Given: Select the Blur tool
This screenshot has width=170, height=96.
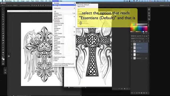Looking at the screenshot, I should (x=3, y=38).
